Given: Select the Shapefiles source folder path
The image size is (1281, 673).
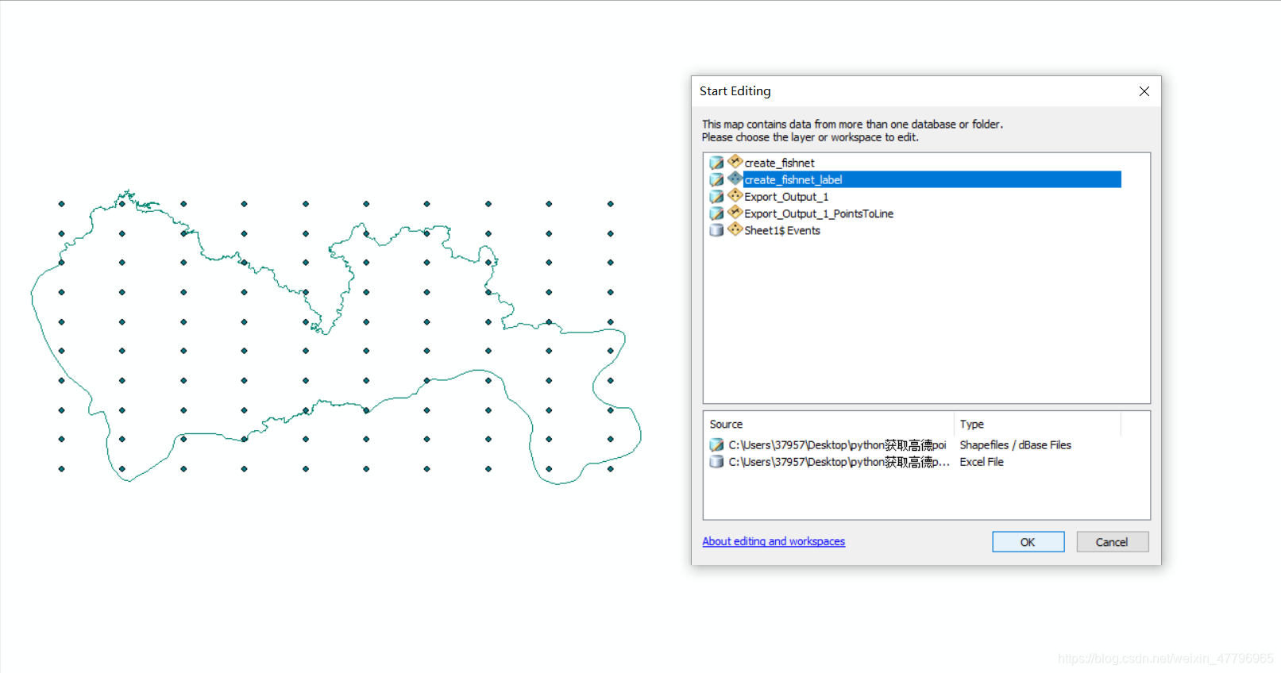Looking at the screenshot, I should [837, 444].
